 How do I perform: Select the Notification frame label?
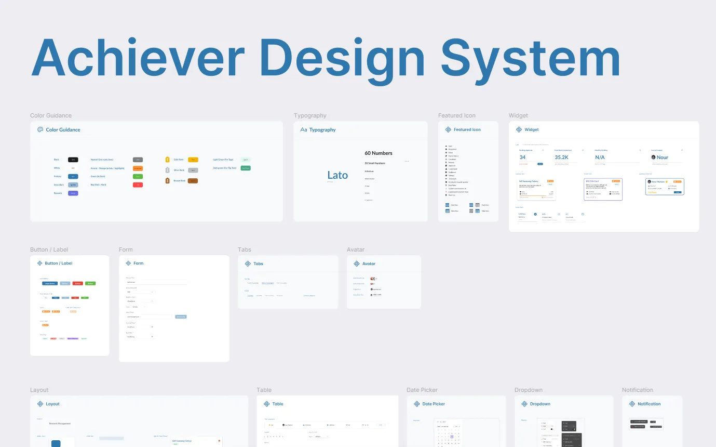pos(638,390)
